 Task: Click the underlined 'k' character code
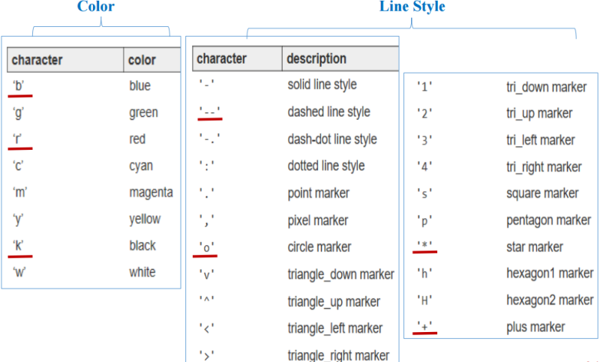[19, 245]
